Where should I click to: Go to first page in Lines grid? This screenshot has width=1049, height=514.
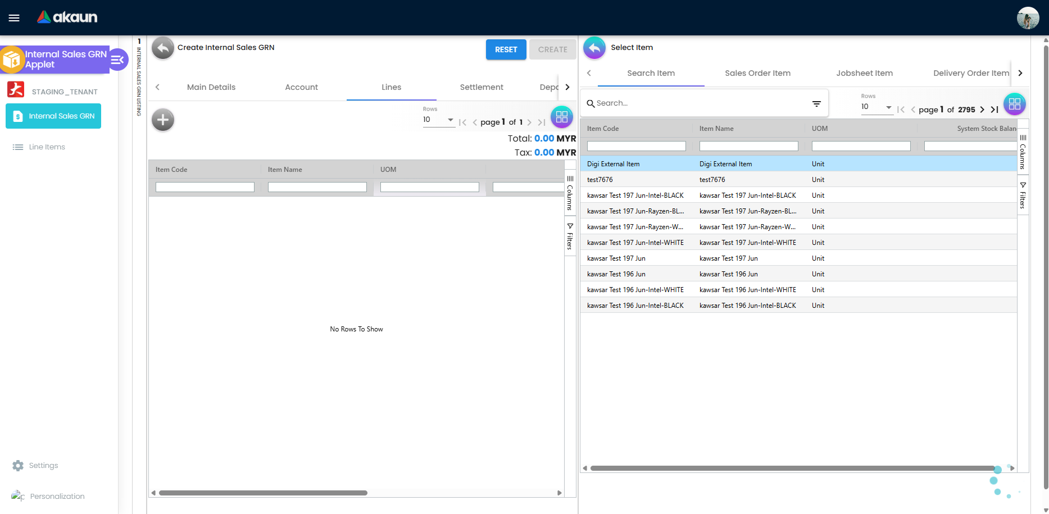tap(462, 122)
